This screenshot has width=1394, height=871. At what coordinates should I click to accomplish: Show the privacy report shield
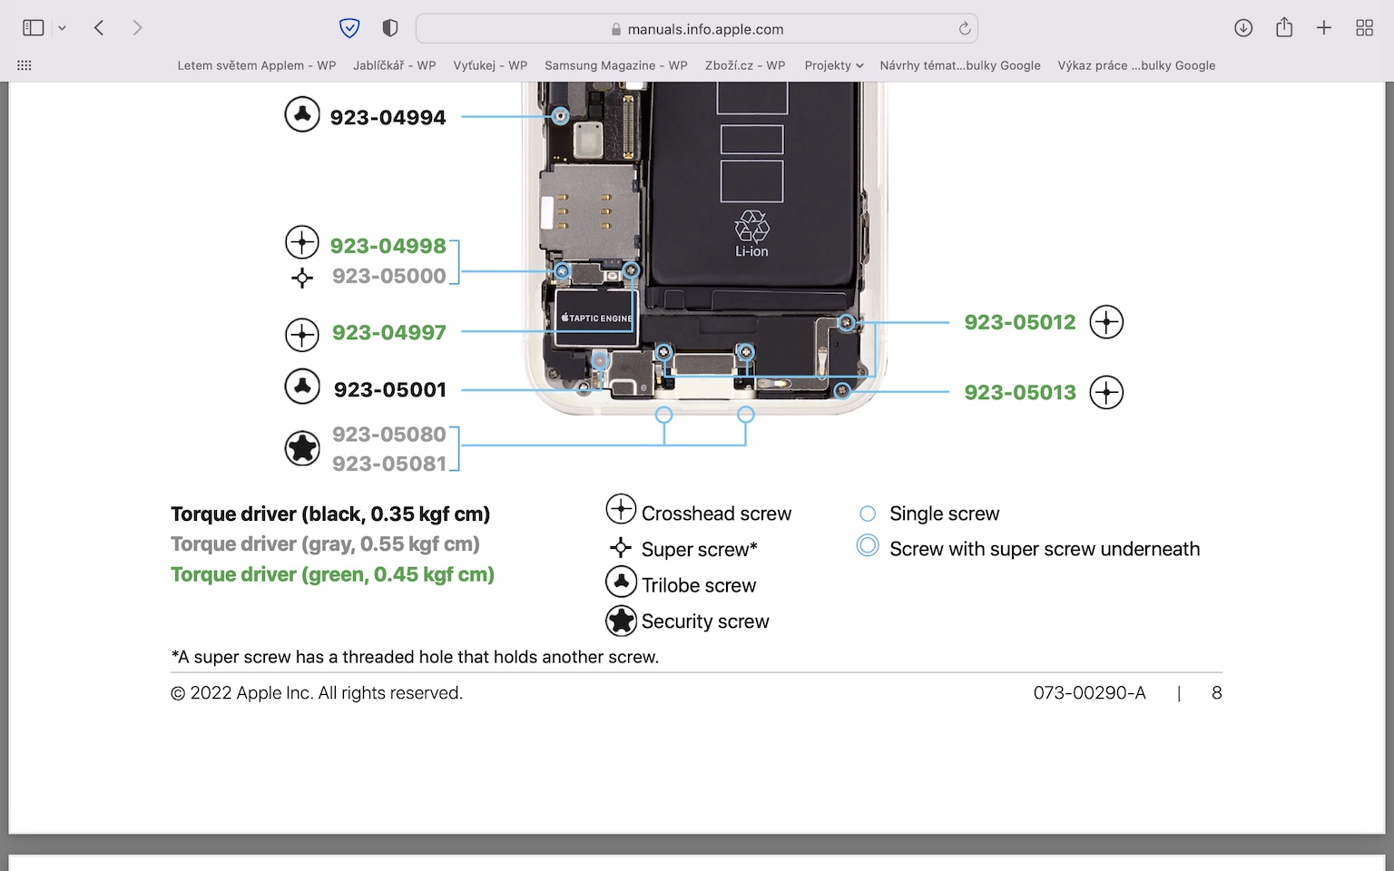coord(390,28)
